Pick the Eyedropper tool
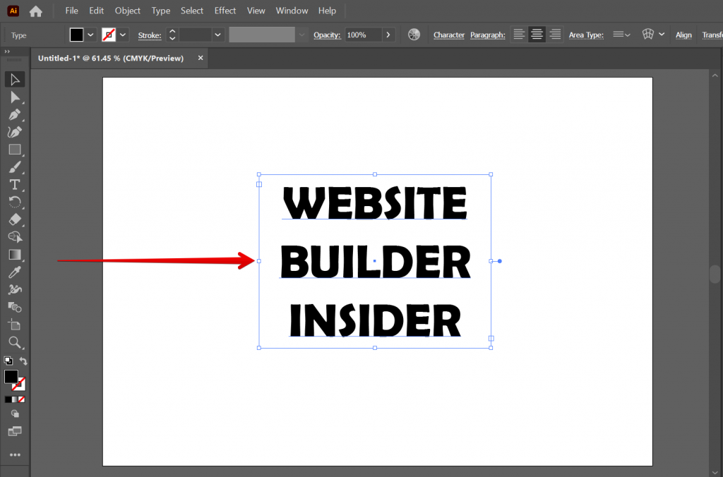Viewport: 723px width, 477px height. tap(16, 272)
